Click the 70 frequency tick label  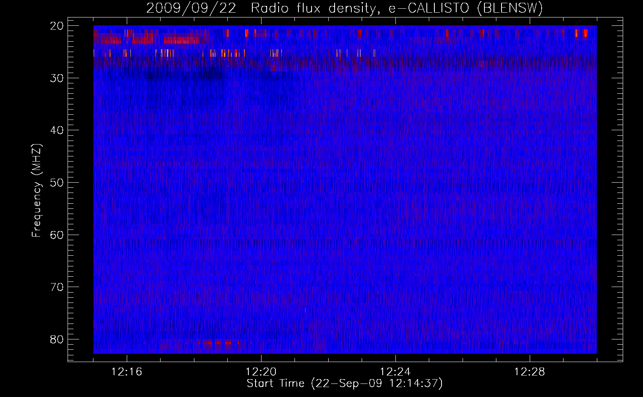tap(57, 287)
